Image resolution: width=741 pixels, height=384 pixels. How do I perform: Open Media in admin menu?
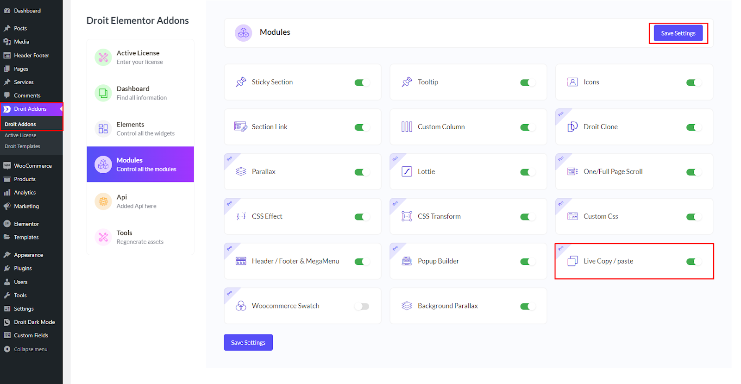click(31, 42)
